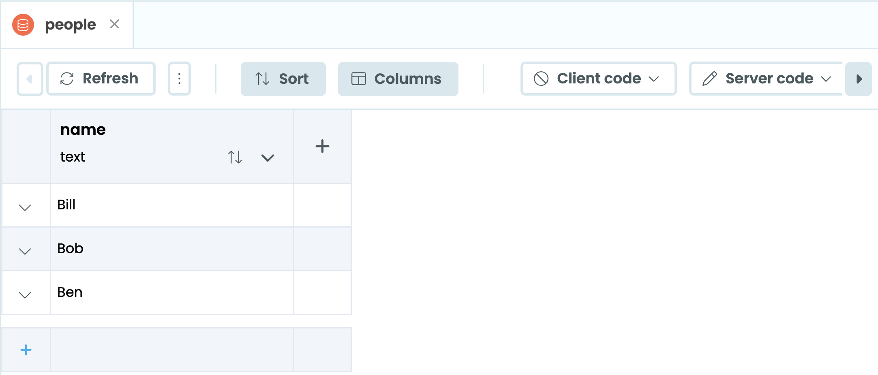
Task: Switch to the people tab
Action: click(x=70, y=25)
